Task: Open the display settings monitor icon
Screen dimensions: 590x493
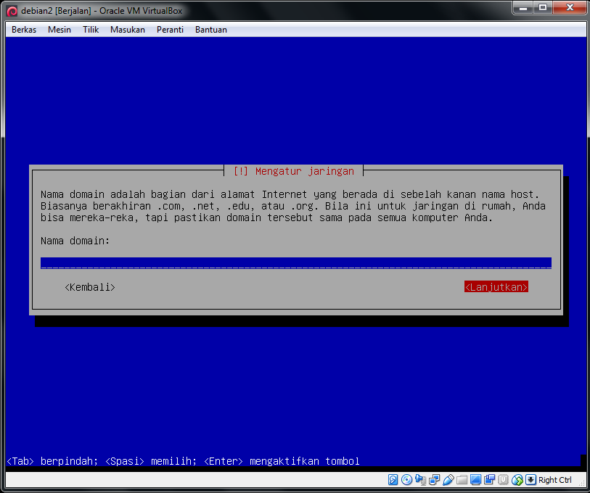Action: click(475, 480)
